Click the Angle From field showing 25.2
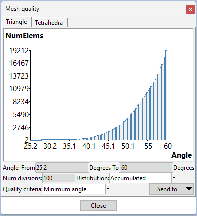197x216 pixels. [62, 168]
